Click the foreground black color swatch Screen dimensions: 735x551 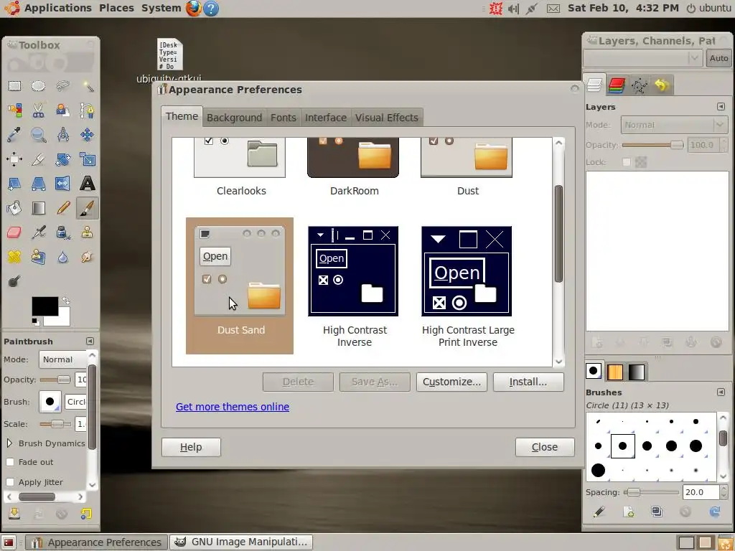point(45,306)
